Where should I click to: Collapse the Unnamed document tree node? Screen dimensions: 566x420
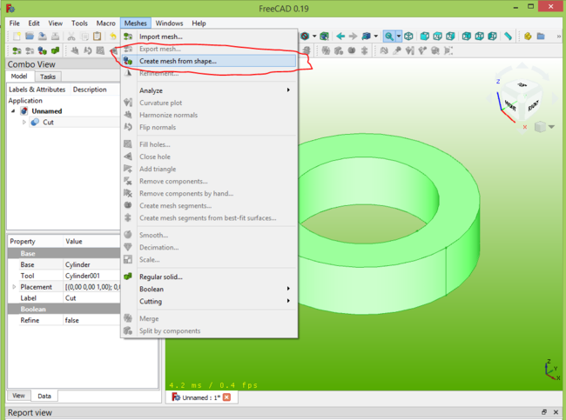13,111
